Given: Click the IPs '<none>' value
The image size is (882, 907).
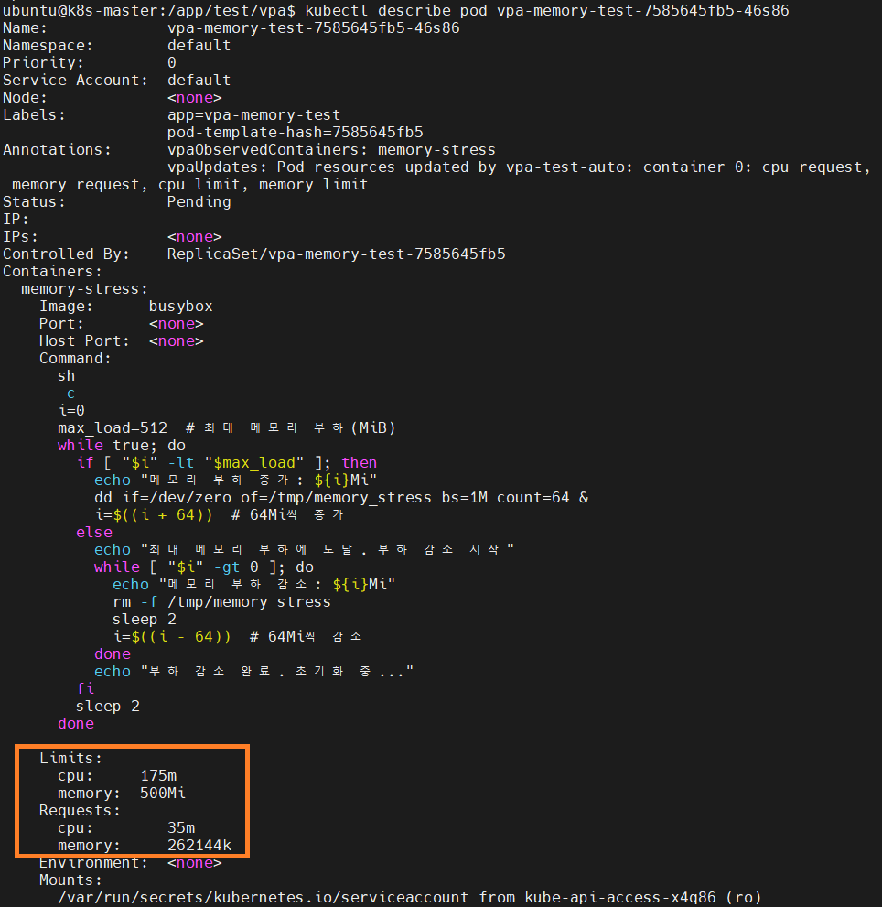Looking at the screenshot, I should pos(194,236).
